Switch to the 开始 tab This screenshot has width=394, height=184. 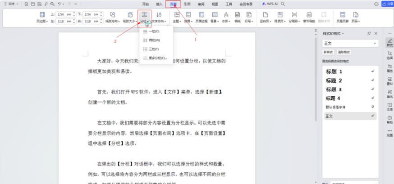(146, 4)
